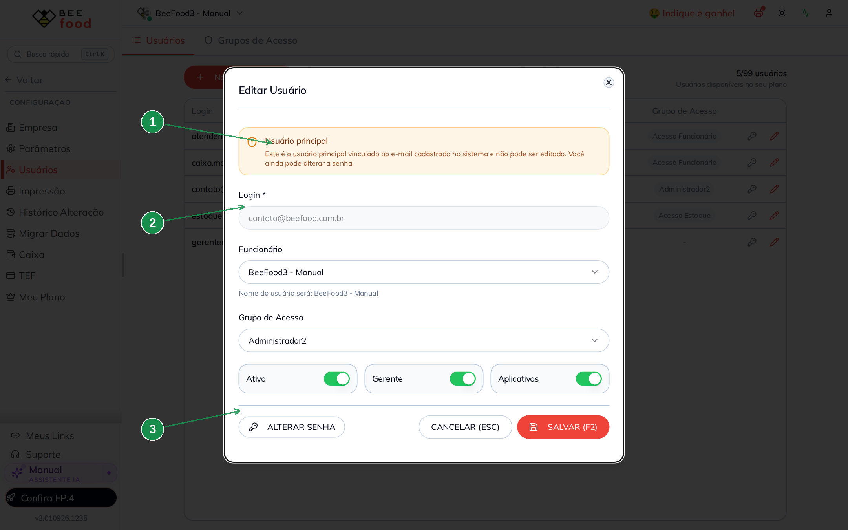The image size is (848, 530).
Task: Open Histórico Alteração in sidebar
Action: pyautogui.click(x=61, y=212)
